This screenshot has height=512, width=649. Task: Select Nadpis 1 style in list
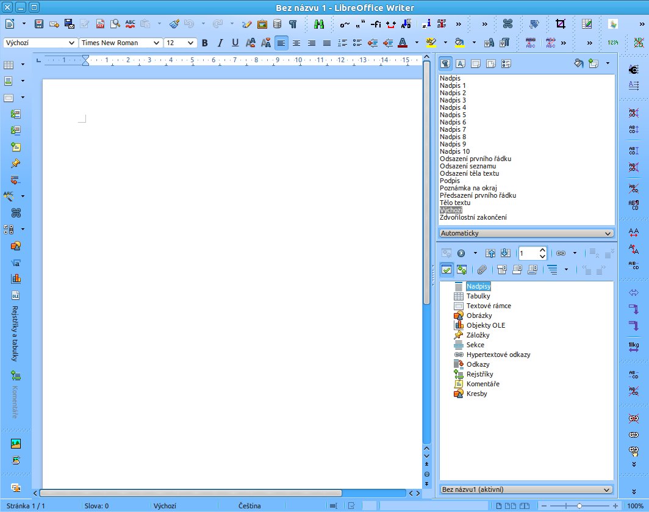tap(453, 85)
